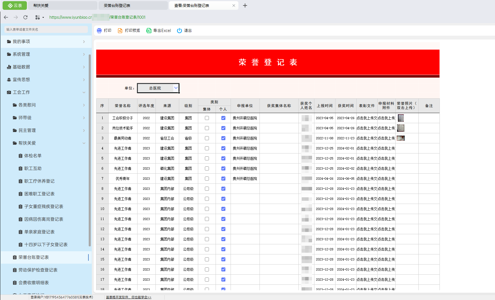Toggle individual checkbox in row 8

tap(223, 189)
